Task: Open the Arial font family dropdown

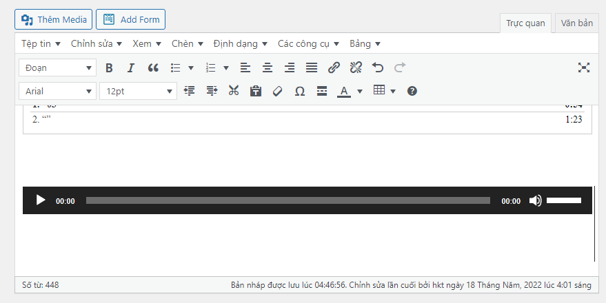Action: [59, 91]
